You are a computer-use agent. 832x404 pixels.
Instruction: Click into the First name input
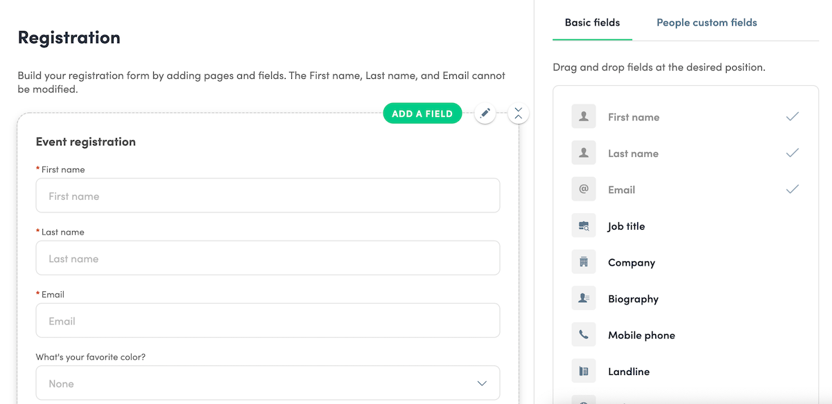(268, 196)
